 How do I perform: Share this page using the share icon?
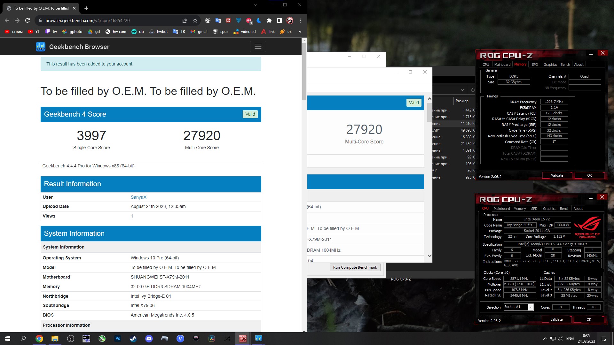point(185,20)
